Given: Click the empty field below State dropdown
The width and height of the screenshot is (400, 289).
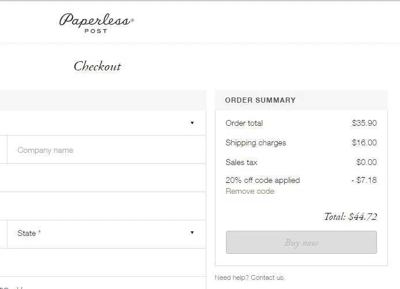Looking at the screenshot, I should (103, 262).
